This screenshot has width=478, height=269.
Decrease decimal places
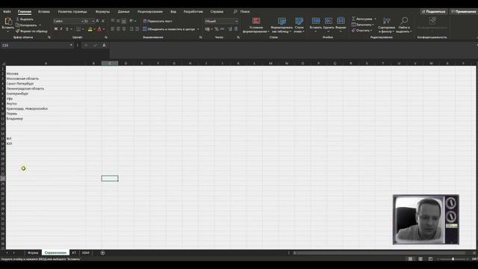coord(236,29)
